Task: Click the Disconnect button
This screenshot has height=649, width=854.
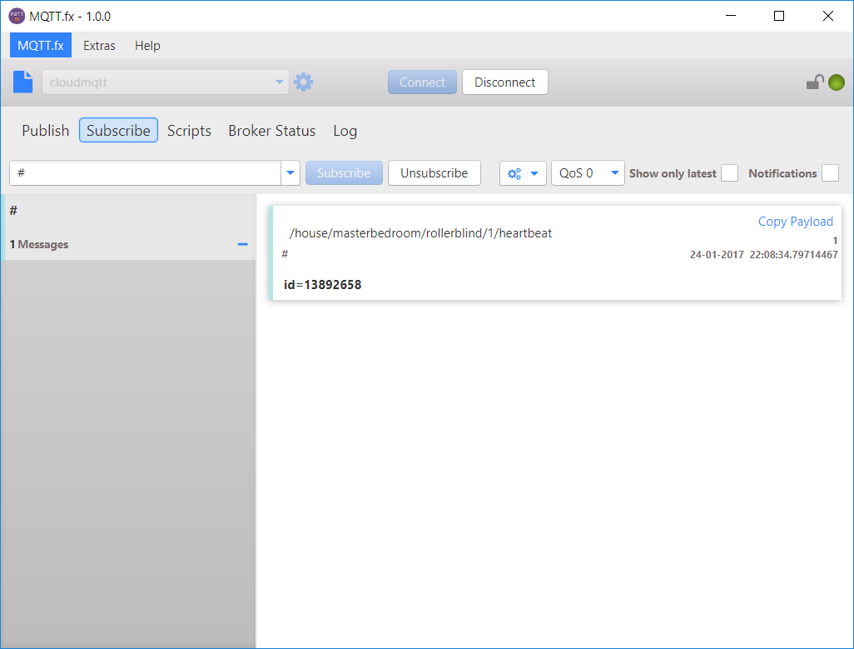Action: 505,82
